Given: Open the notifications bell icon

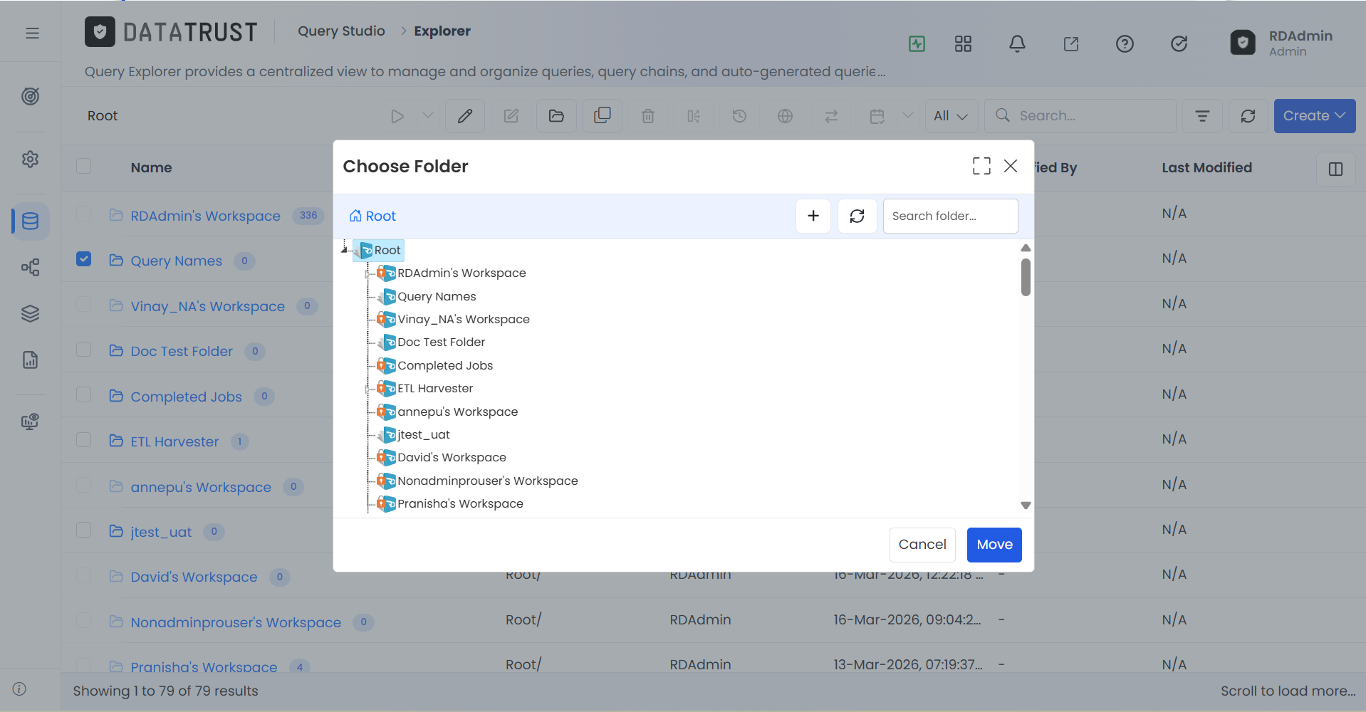Looking at the screenshot, I should pos(1017,44).
